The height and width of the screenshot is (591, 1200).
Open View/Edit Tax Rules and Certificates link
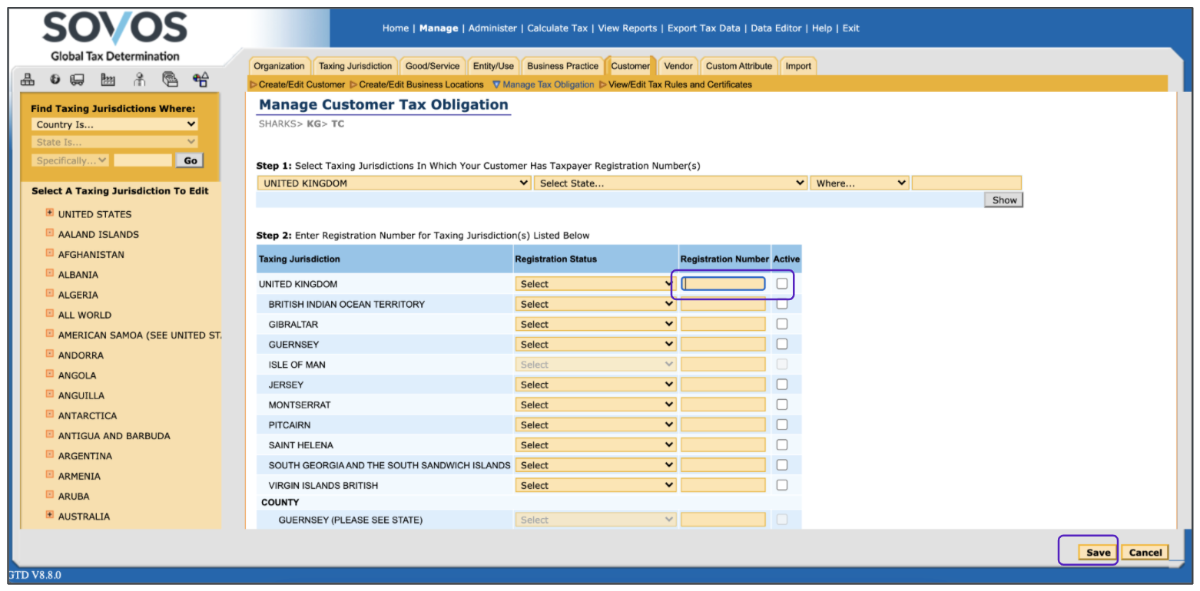pos(680,84)
